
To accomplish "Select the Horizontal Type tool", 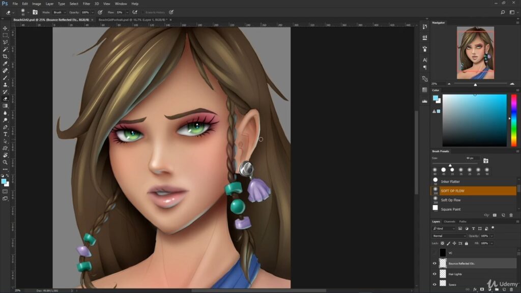I will click(5, 134).
